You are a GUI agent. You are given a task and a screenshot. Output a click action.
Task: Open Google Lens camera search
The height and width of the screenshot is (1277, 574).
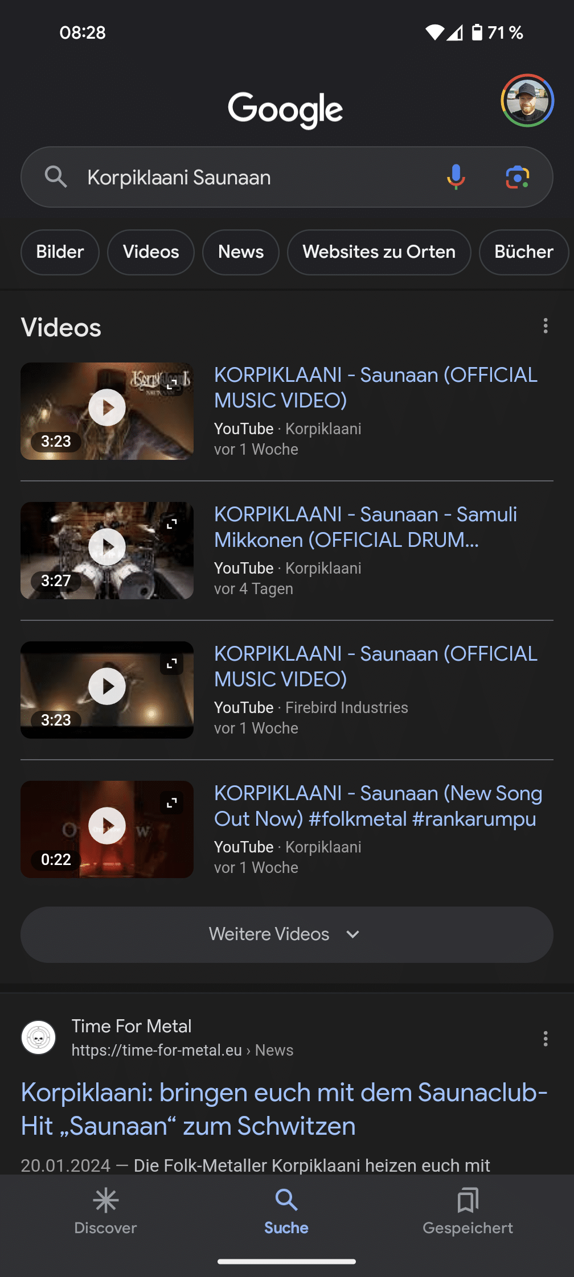pyautogui.click(x=517, y=177)
